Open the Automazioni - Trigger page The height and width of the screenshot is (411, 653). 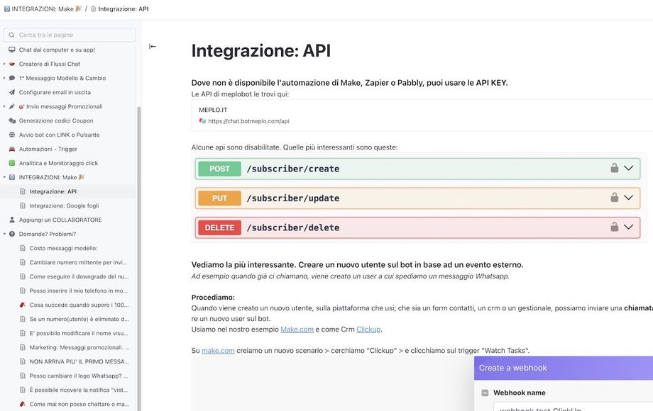point(48,149)
